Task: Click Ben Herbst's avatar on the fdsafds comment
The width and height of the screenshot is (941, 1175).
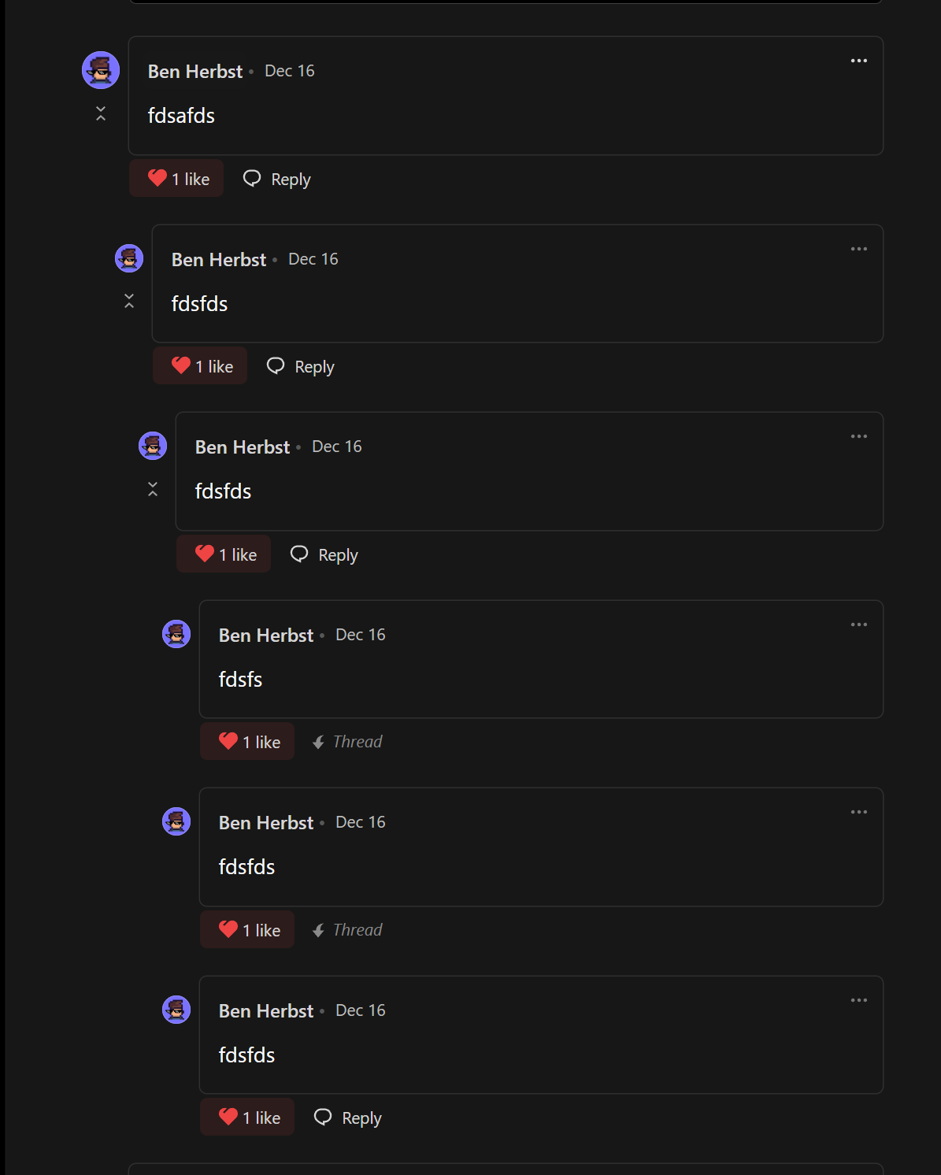Action: pos(101,70)
